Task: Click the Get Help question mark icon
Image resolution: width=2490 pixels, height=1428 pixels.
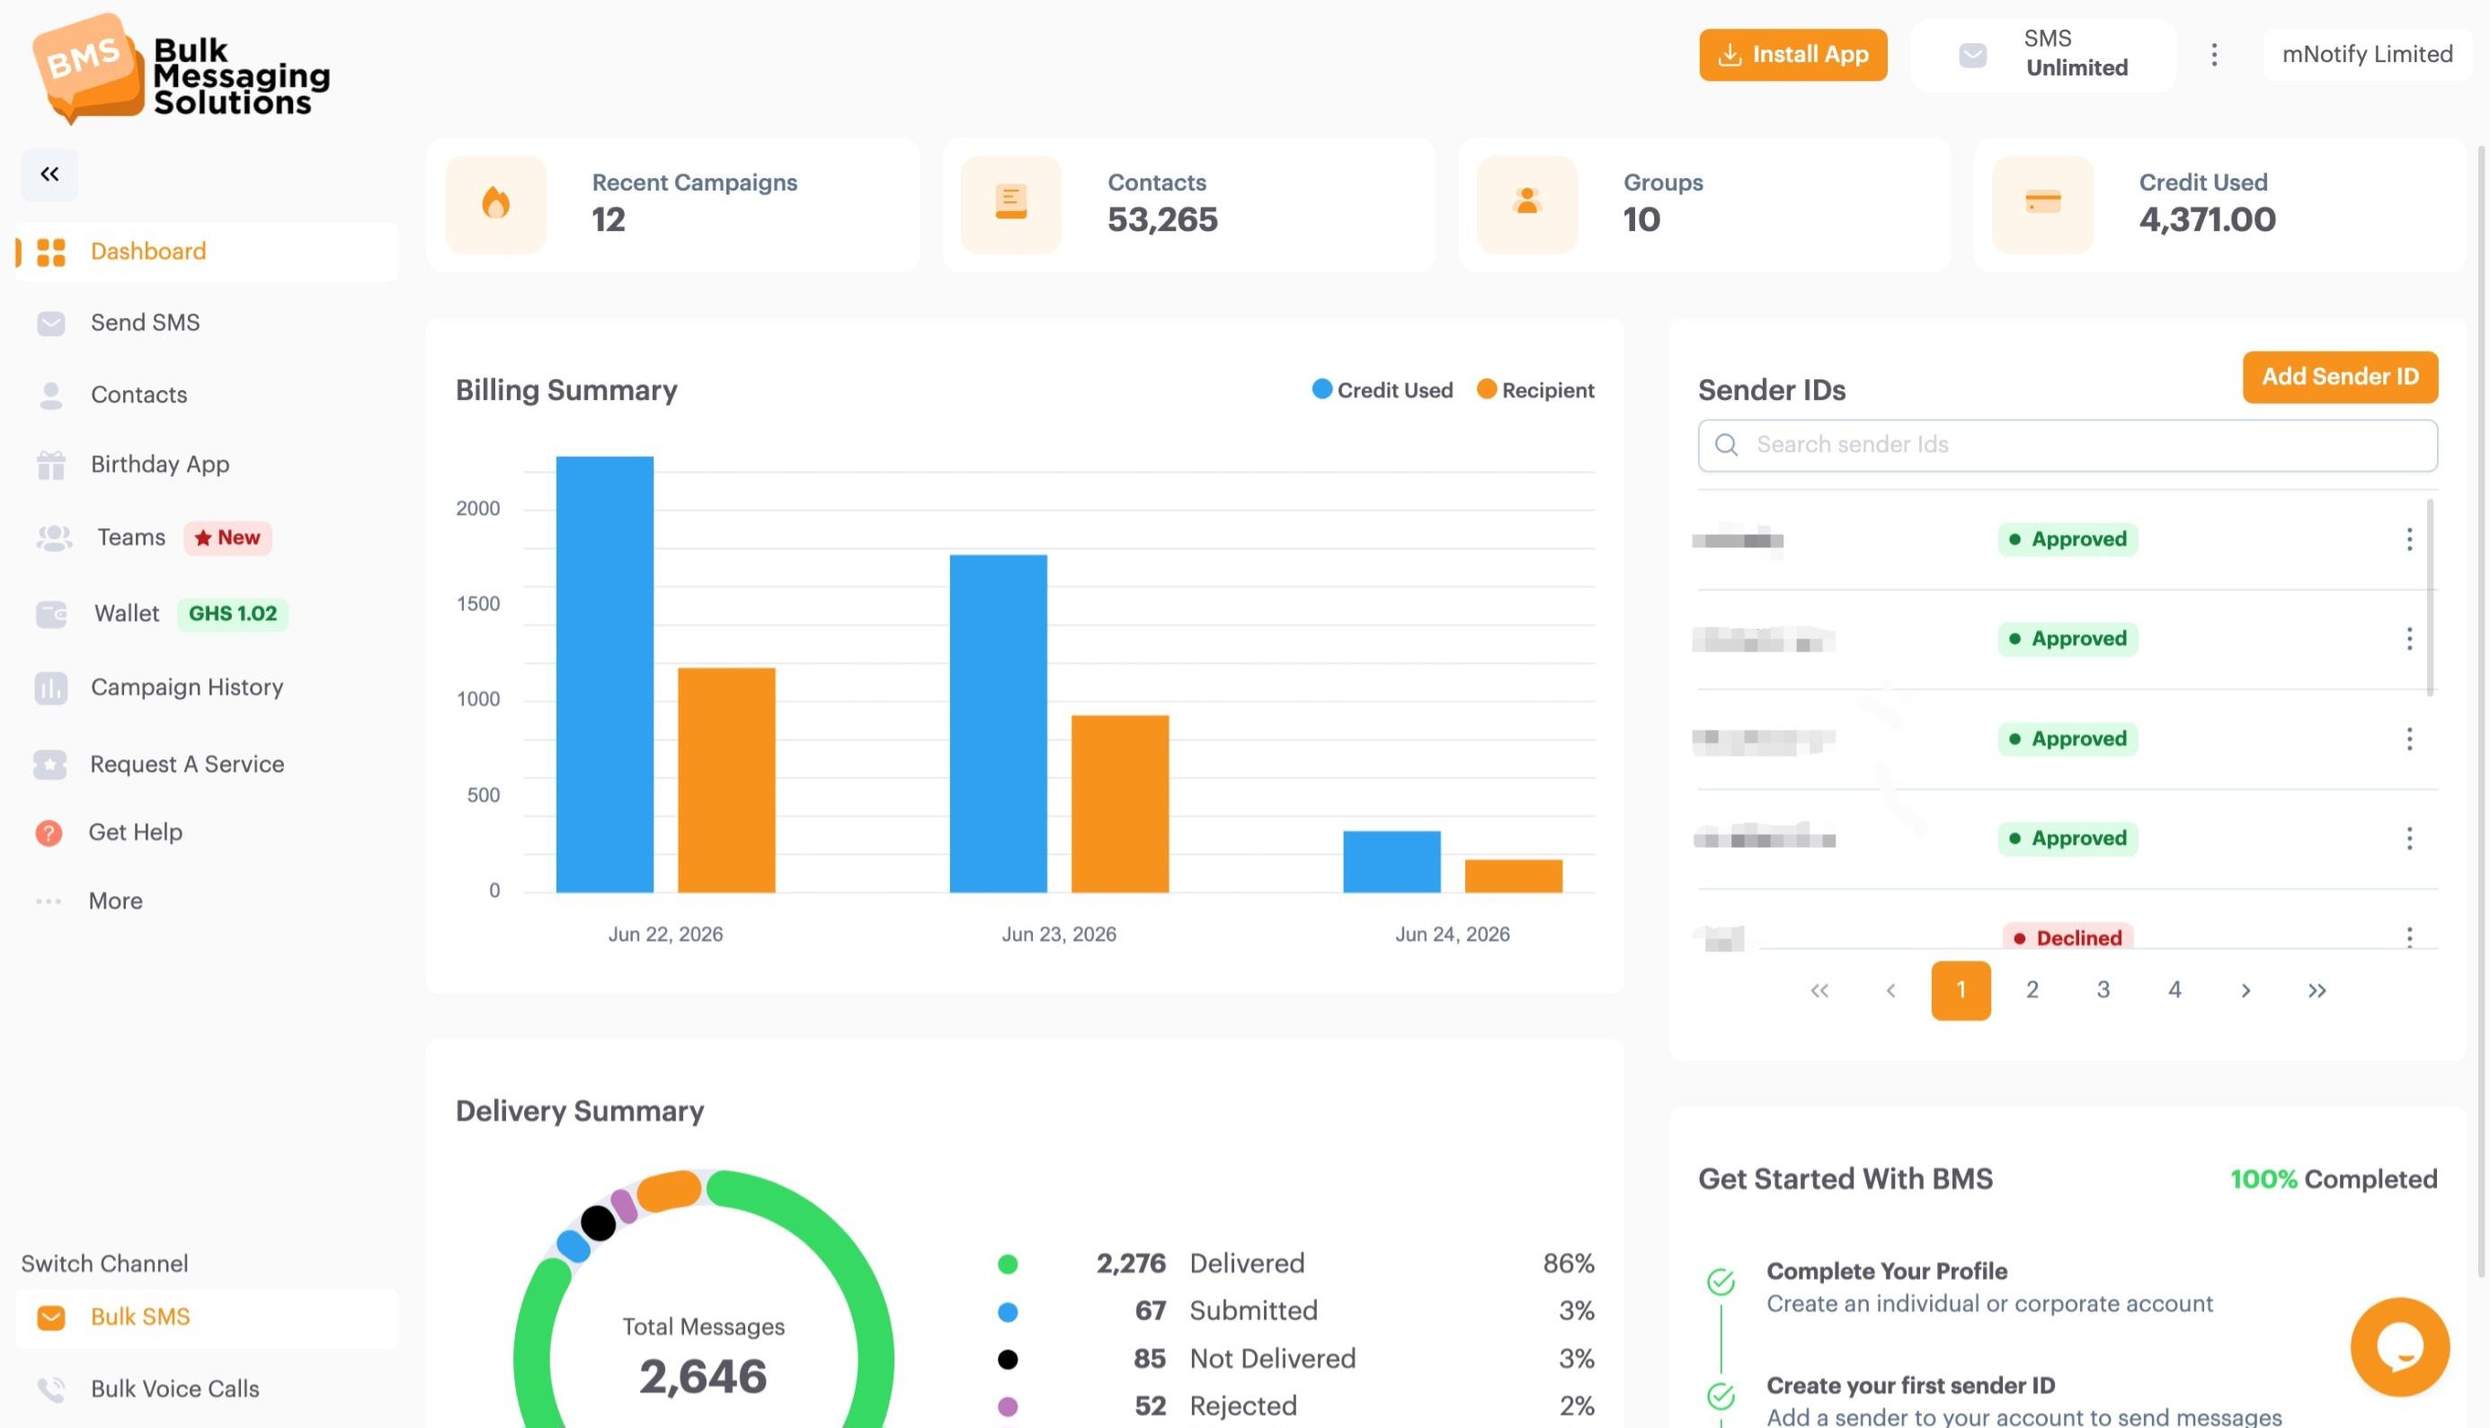Action: pos(49,833)
